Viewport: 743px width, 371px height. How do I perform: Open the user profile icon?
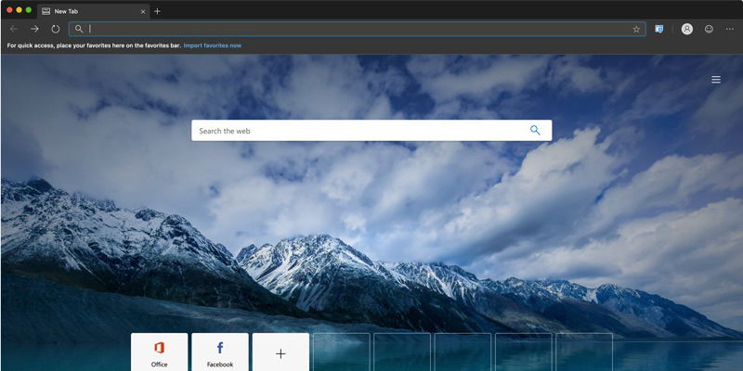686,29
